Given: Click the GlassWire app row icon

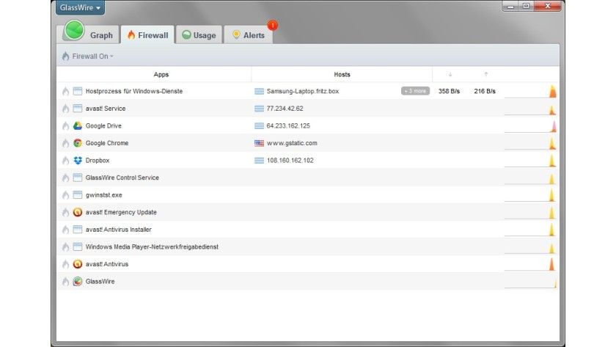Looking at the screenshot, I should pos(78,282).
